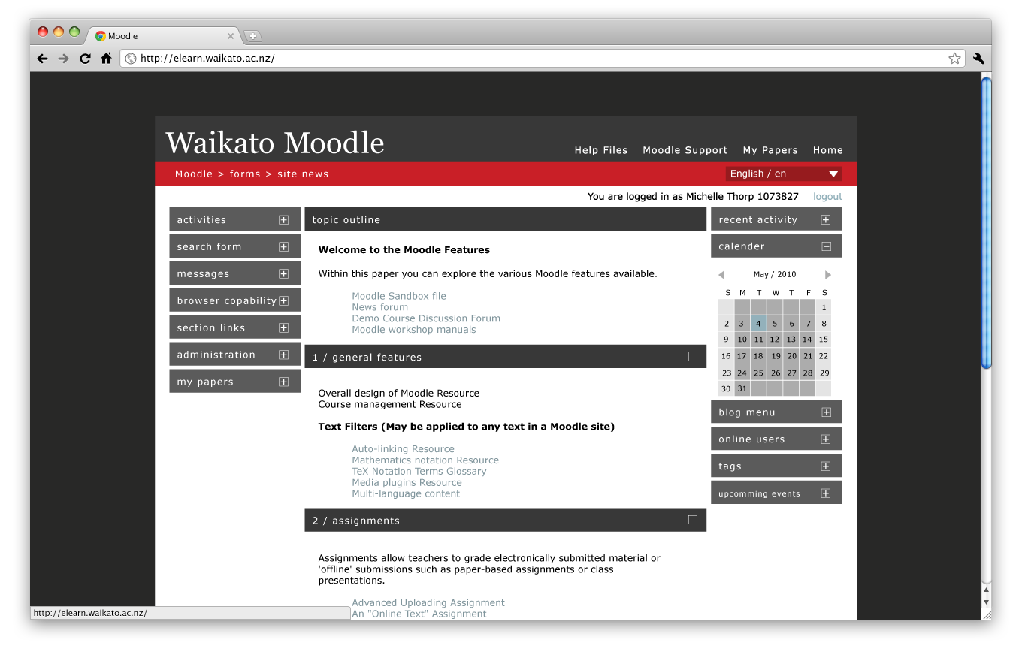Click 'Overall design of Moodle Resource' text
The height and width of the screenshot is (661, 1022).
(399, 394)
